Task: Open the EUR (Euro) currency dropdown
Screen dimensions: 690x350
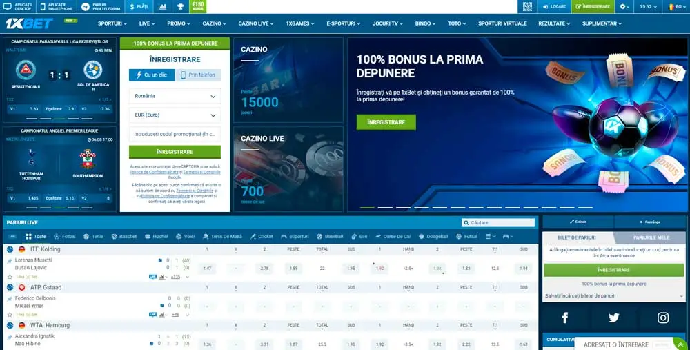Action: tap(175, 115)
